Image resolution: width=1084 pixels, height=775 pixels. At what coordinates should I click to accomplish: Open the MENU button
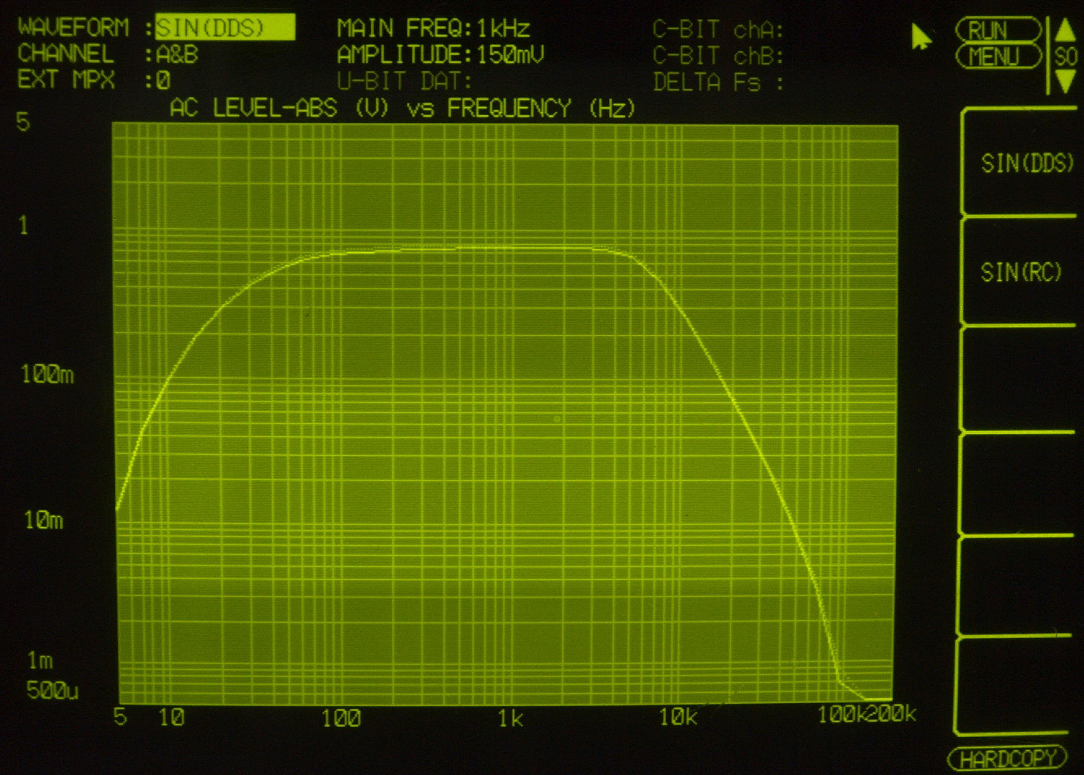coord(997,56)
